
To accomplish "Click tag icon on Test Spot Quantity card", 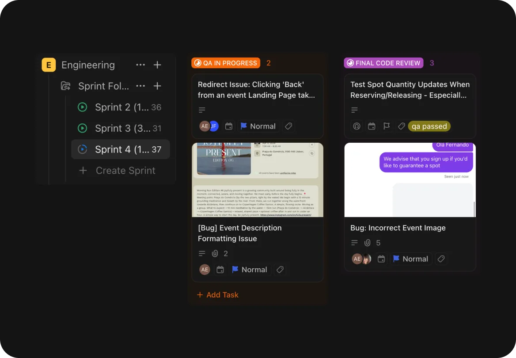I will click(x=402, y=126).
